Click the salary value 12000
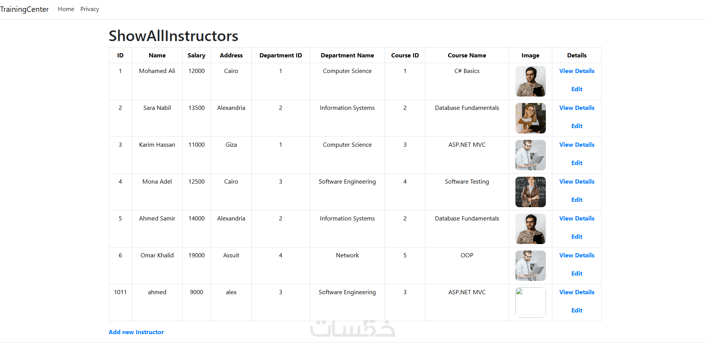Viewport: 706px width, 344px height. pos(196,71)
